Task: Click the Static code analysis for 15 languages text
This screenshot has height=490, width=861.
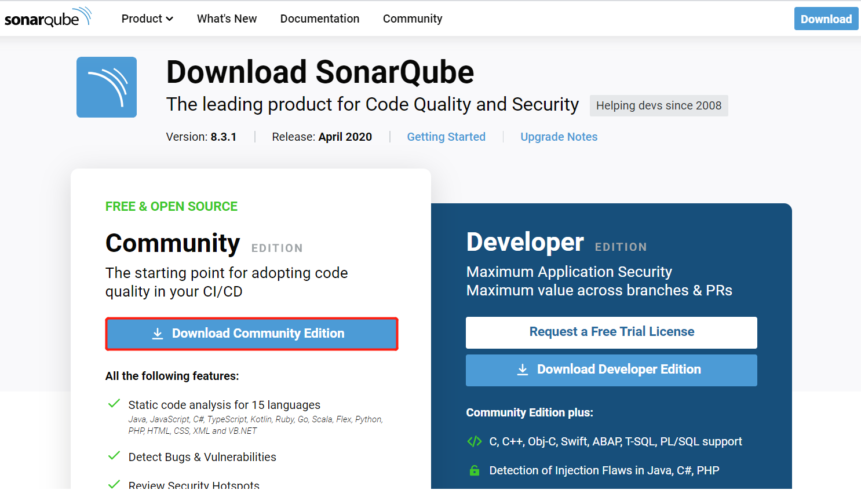Action: click(224, 405)
